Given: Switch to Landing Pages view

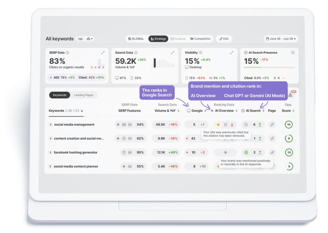Looking at the screenshot, I should tap(84, 95).
